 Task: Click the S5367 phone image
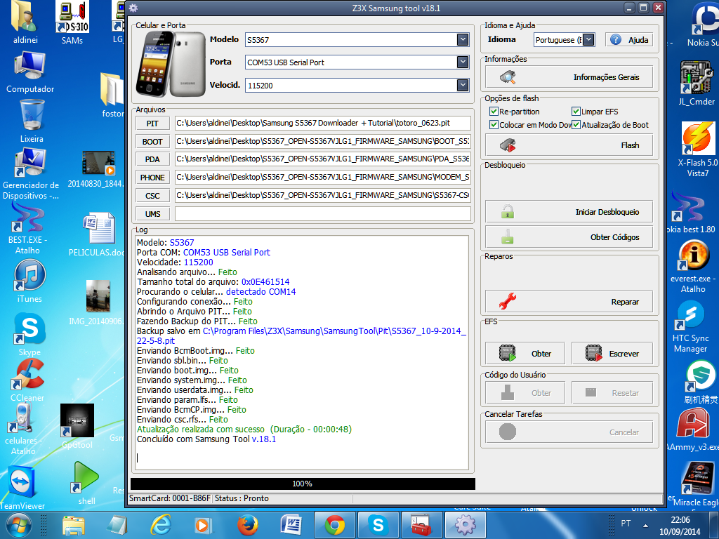point(170,64)
